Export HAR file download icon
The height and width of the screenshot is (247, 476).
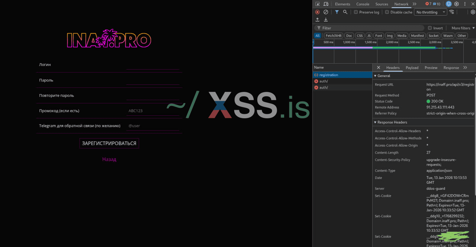[326, 20]
